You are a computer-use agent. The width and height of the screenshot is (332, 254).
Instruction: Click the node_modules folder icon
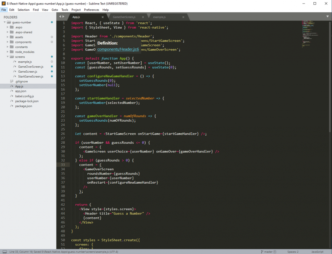(x=12, y=52)
